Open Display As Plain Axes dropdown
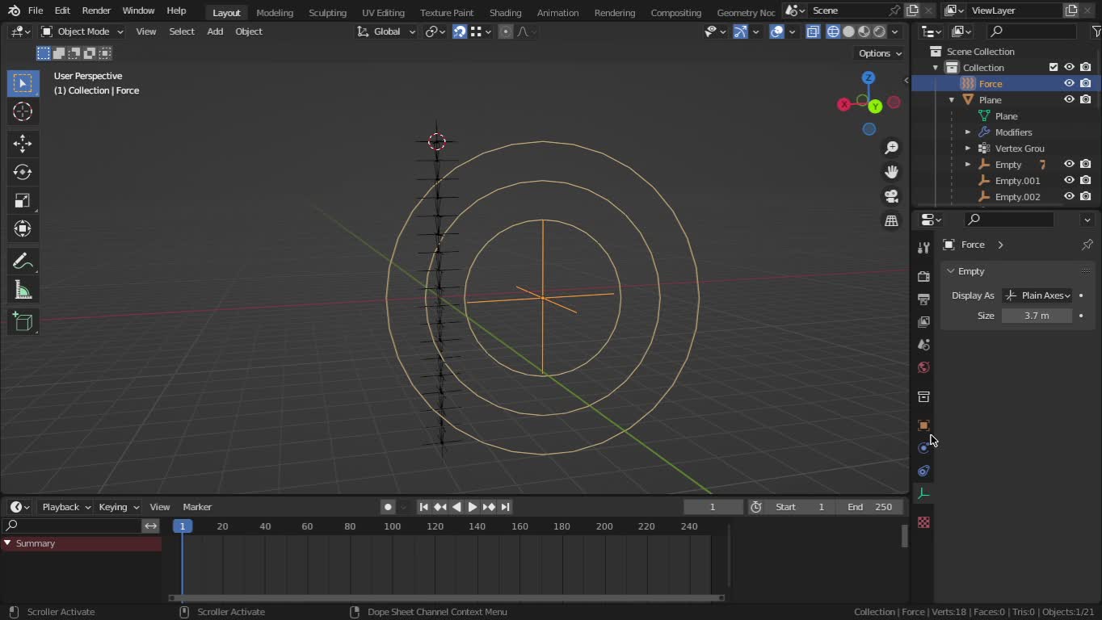Screen dimensions: 1102x620 (x=1037, y=295)
